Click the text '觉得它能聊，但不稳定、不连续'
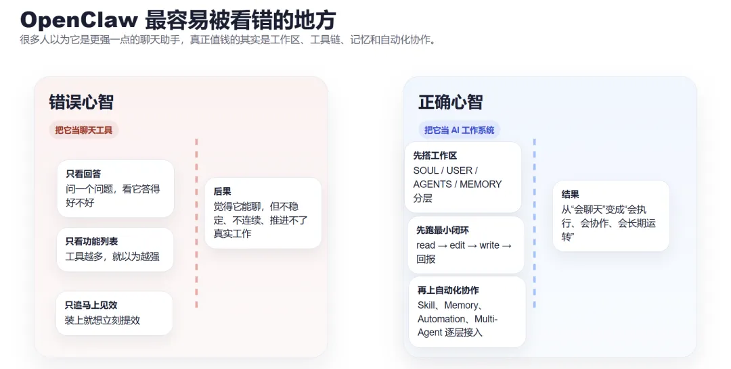The image size is (731, 369). pyautogui.click(x=261, y=220)
